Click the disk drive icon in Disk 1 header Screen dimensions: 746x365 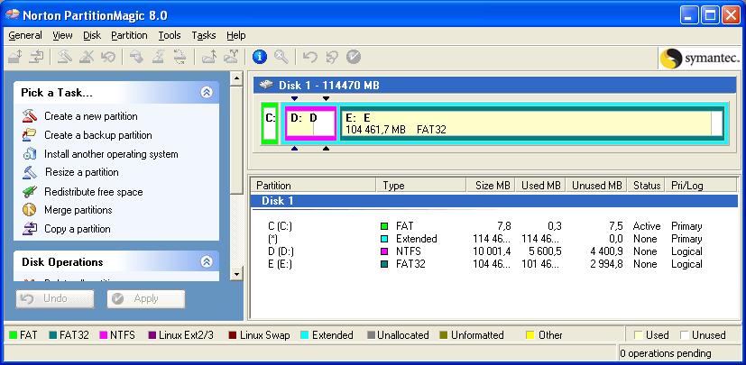click(x=266, y=85)
